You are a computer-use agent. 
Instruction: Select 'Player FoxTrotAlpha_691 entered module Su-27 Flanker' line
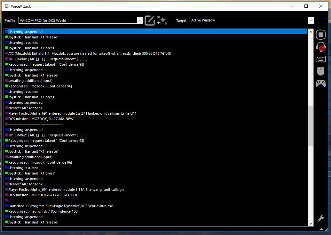72,113
